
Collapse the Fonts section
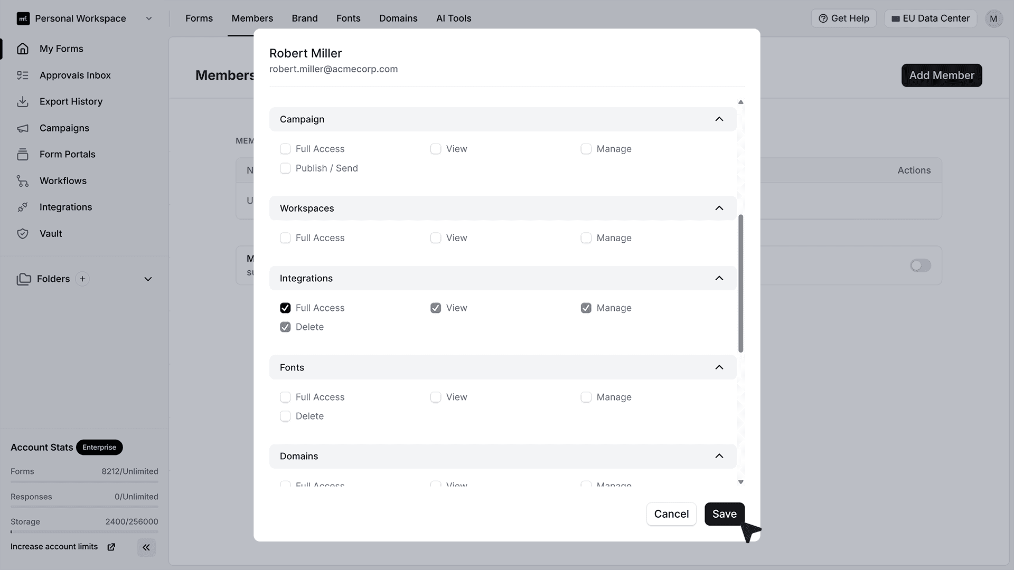(x=719, y=367)
